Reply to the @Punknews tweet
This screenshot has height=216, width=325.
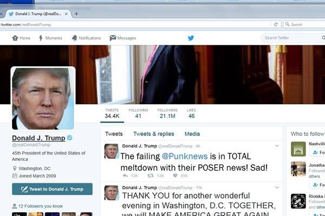pyautogui.click(x=125, y=175)
